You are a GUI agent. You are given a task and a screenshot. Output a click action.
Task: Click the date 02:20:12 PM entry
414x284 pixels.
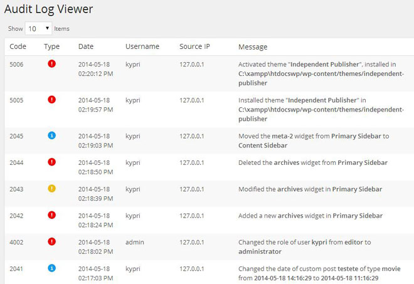coord(95,69)
